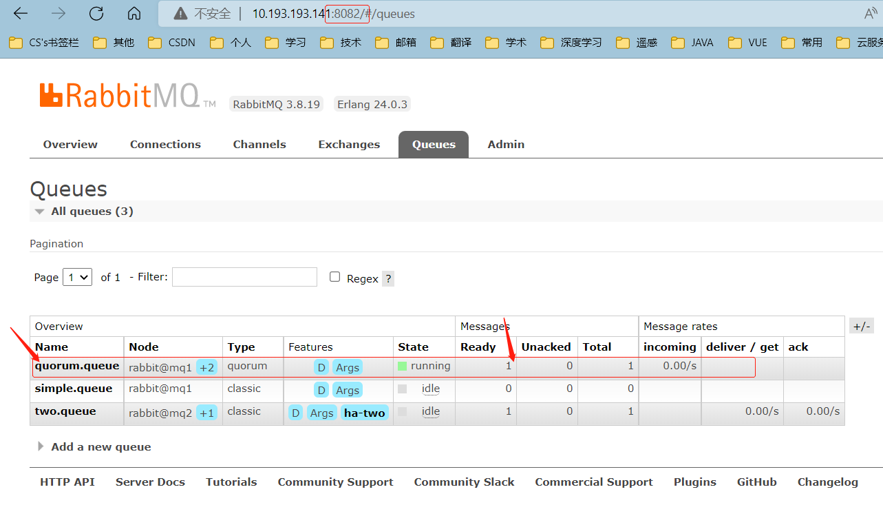Open the 邮箱 bookmark folder
The height and width of the screenshot is (505, 883).
396,43
